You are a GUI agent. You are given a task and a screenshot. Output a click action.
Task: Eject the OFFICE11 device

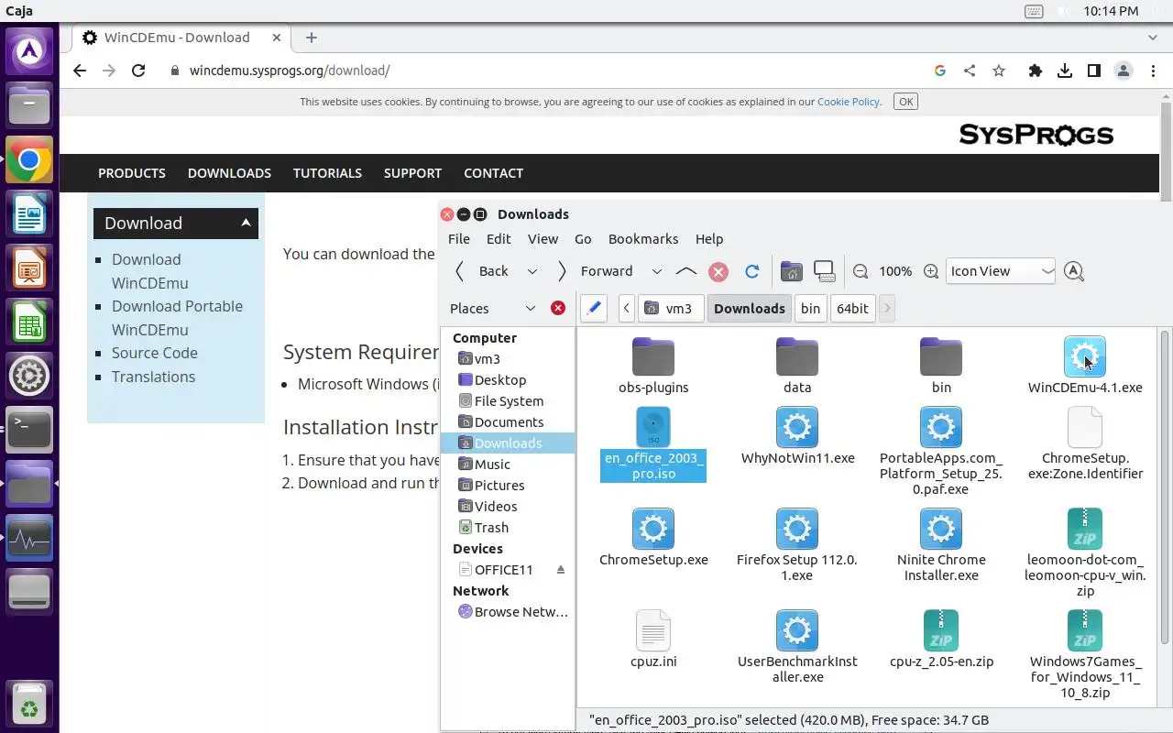560,570
